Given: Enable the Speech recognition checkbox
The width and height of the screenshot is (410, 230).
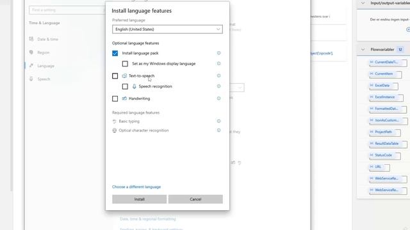Looking at the screenshot, I should pyautogui.click(x=125, y=86).
